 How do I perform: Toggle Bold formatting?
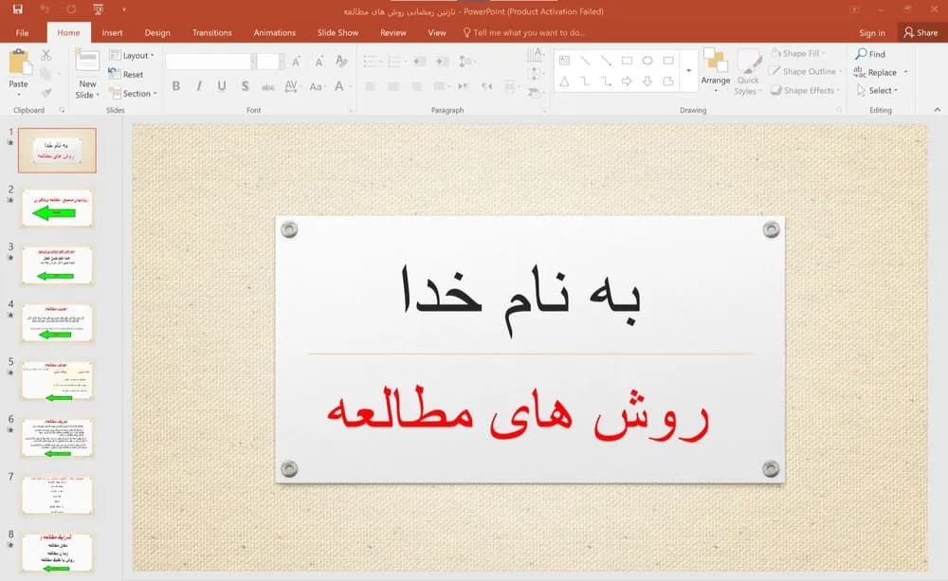click(176, 86)
